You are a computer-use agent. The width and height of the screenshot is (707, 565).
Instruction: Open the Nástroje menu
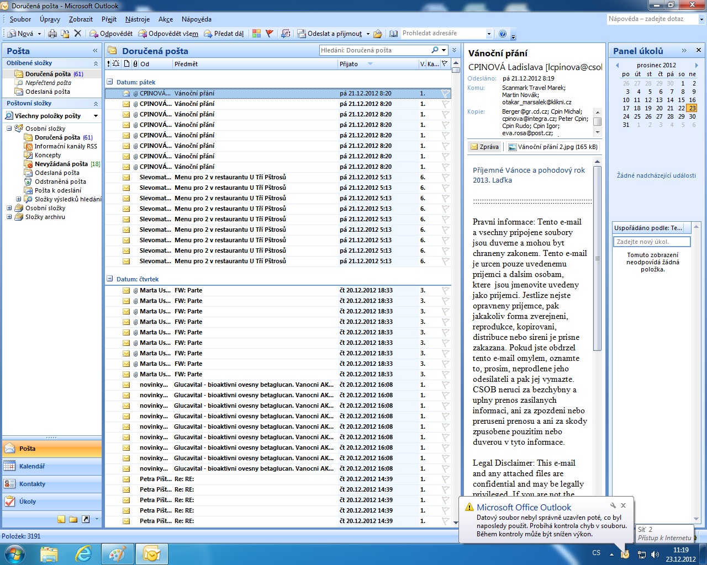pos(137,19)
